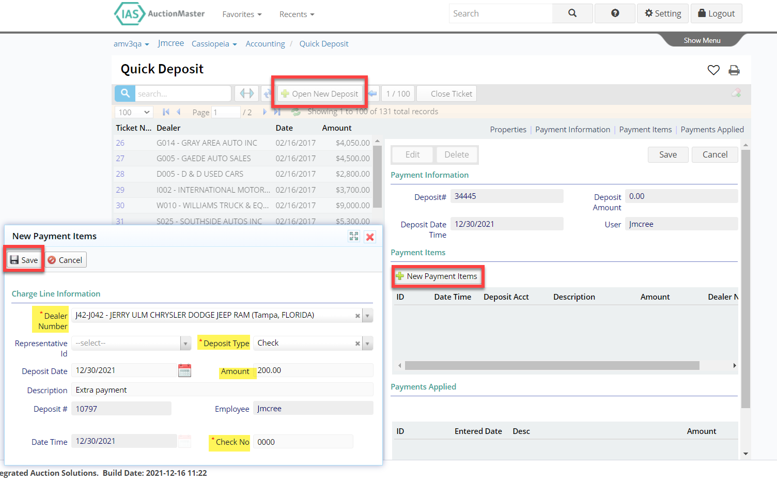777x482 pixels.
Task: Click Open New Deposit button
Action: click(319, 94)
